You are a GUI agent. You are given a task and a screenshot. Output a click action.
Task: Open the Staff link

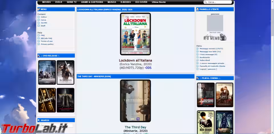(x=43, y=26)
